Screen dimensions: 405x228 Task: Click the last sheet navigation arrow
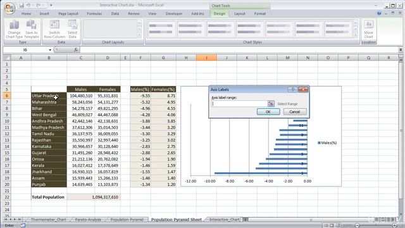[x=20, y=220]
